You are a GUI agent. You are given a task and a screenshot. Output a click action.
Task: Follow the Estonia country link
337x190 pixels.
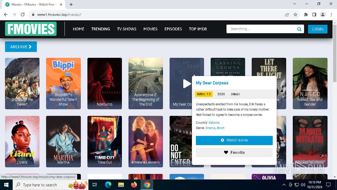(x=214, y=123)
